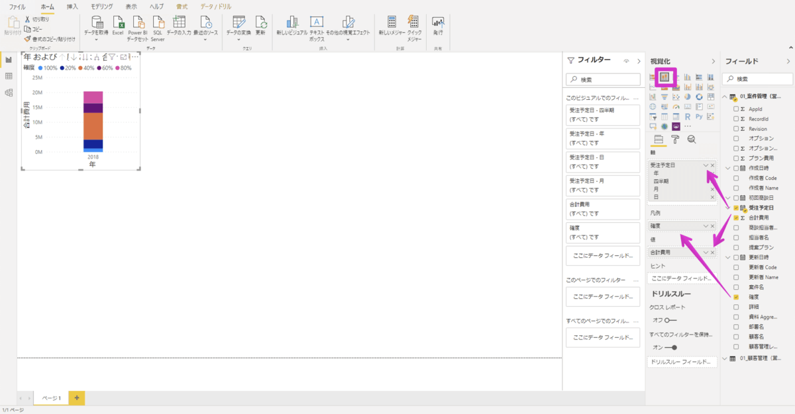The height and width of the screenshot is (414, 795).
Task: Open the SQL Server data source
Action: coord(158,25)
